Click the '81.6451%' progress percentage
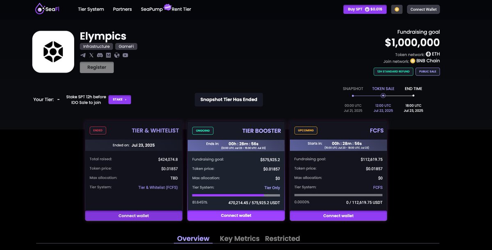Screen dimensions: 492x250 click(x=200, y=202)
